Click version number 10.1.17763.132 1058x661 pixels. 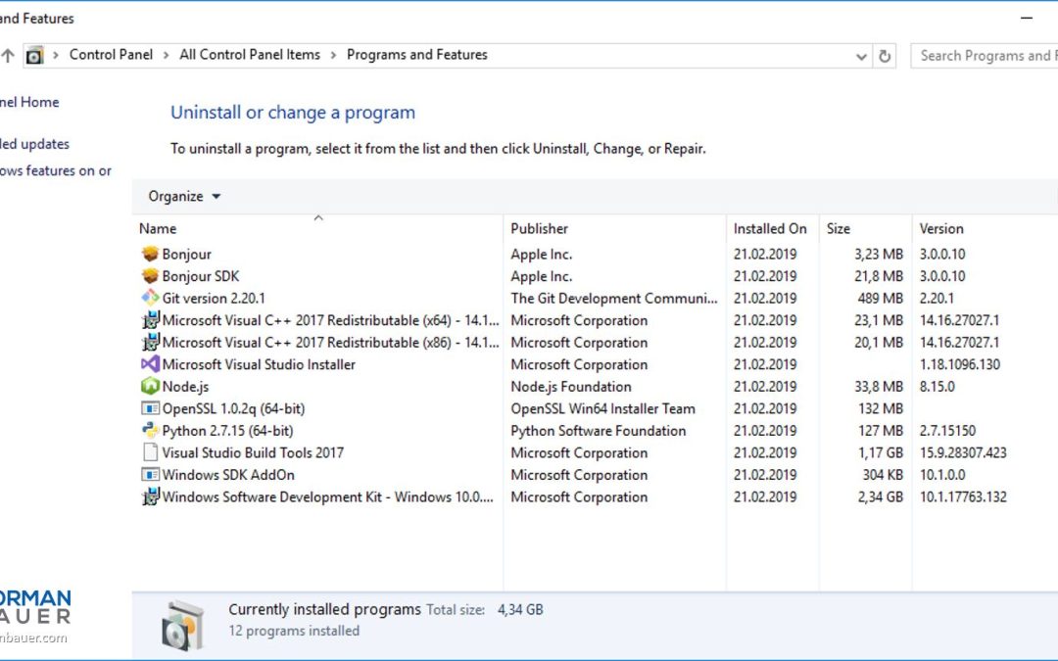pos(963,497)
